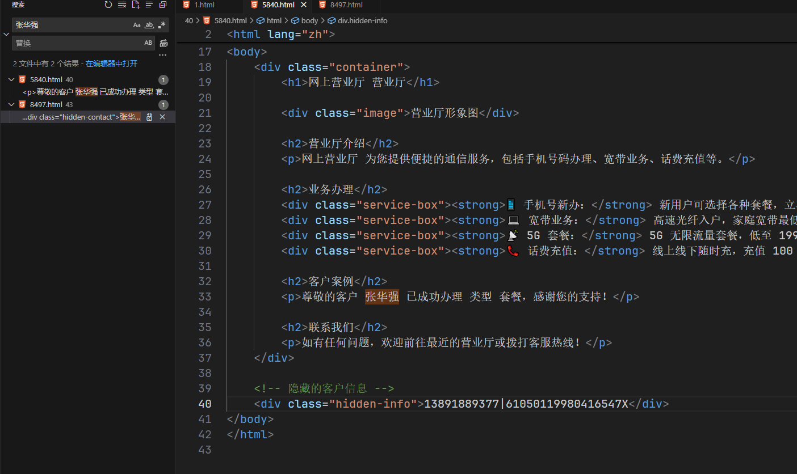Click 营业厅介绍 heading on line 23
This screenshot has width=797, height=474.
coord(337,143)
